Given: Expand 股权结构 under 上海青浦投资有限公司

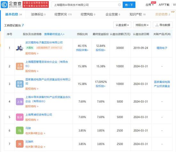Looking at the screenshot, I should [32, 120].
